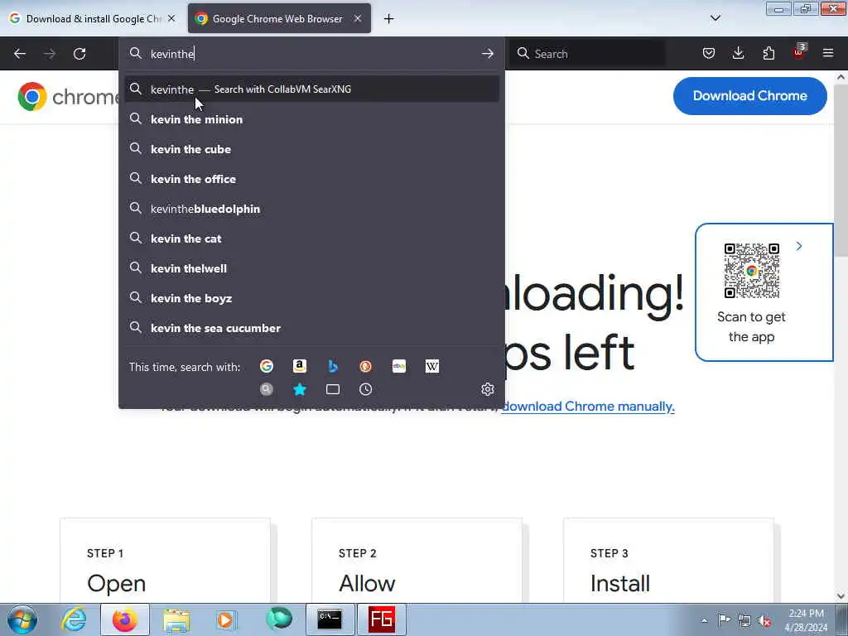Open the red FG taskbar application
848x636 pixels.
(381, 619)
